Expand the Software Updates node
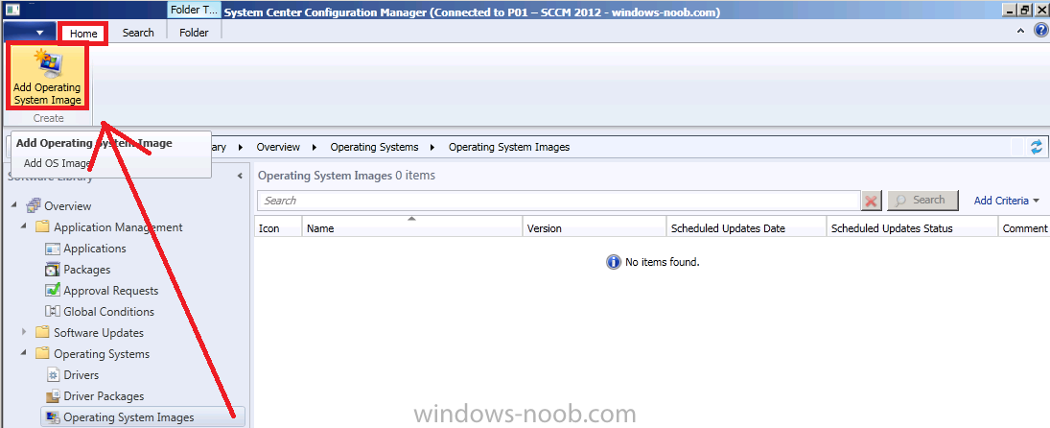Screen dimensions: 1050x428 [x=24, y=332]
